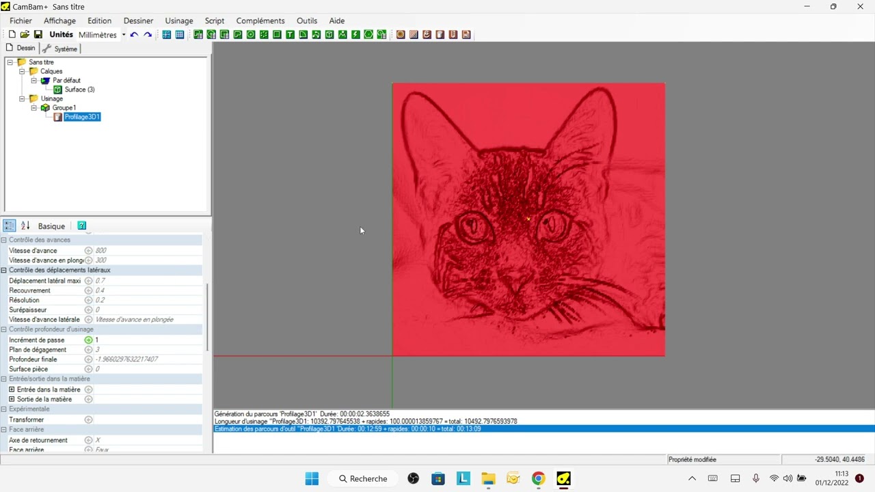Click the green hexagon tool icon
The height and width of the screenshot is (492, 875).
pos(368,34)
